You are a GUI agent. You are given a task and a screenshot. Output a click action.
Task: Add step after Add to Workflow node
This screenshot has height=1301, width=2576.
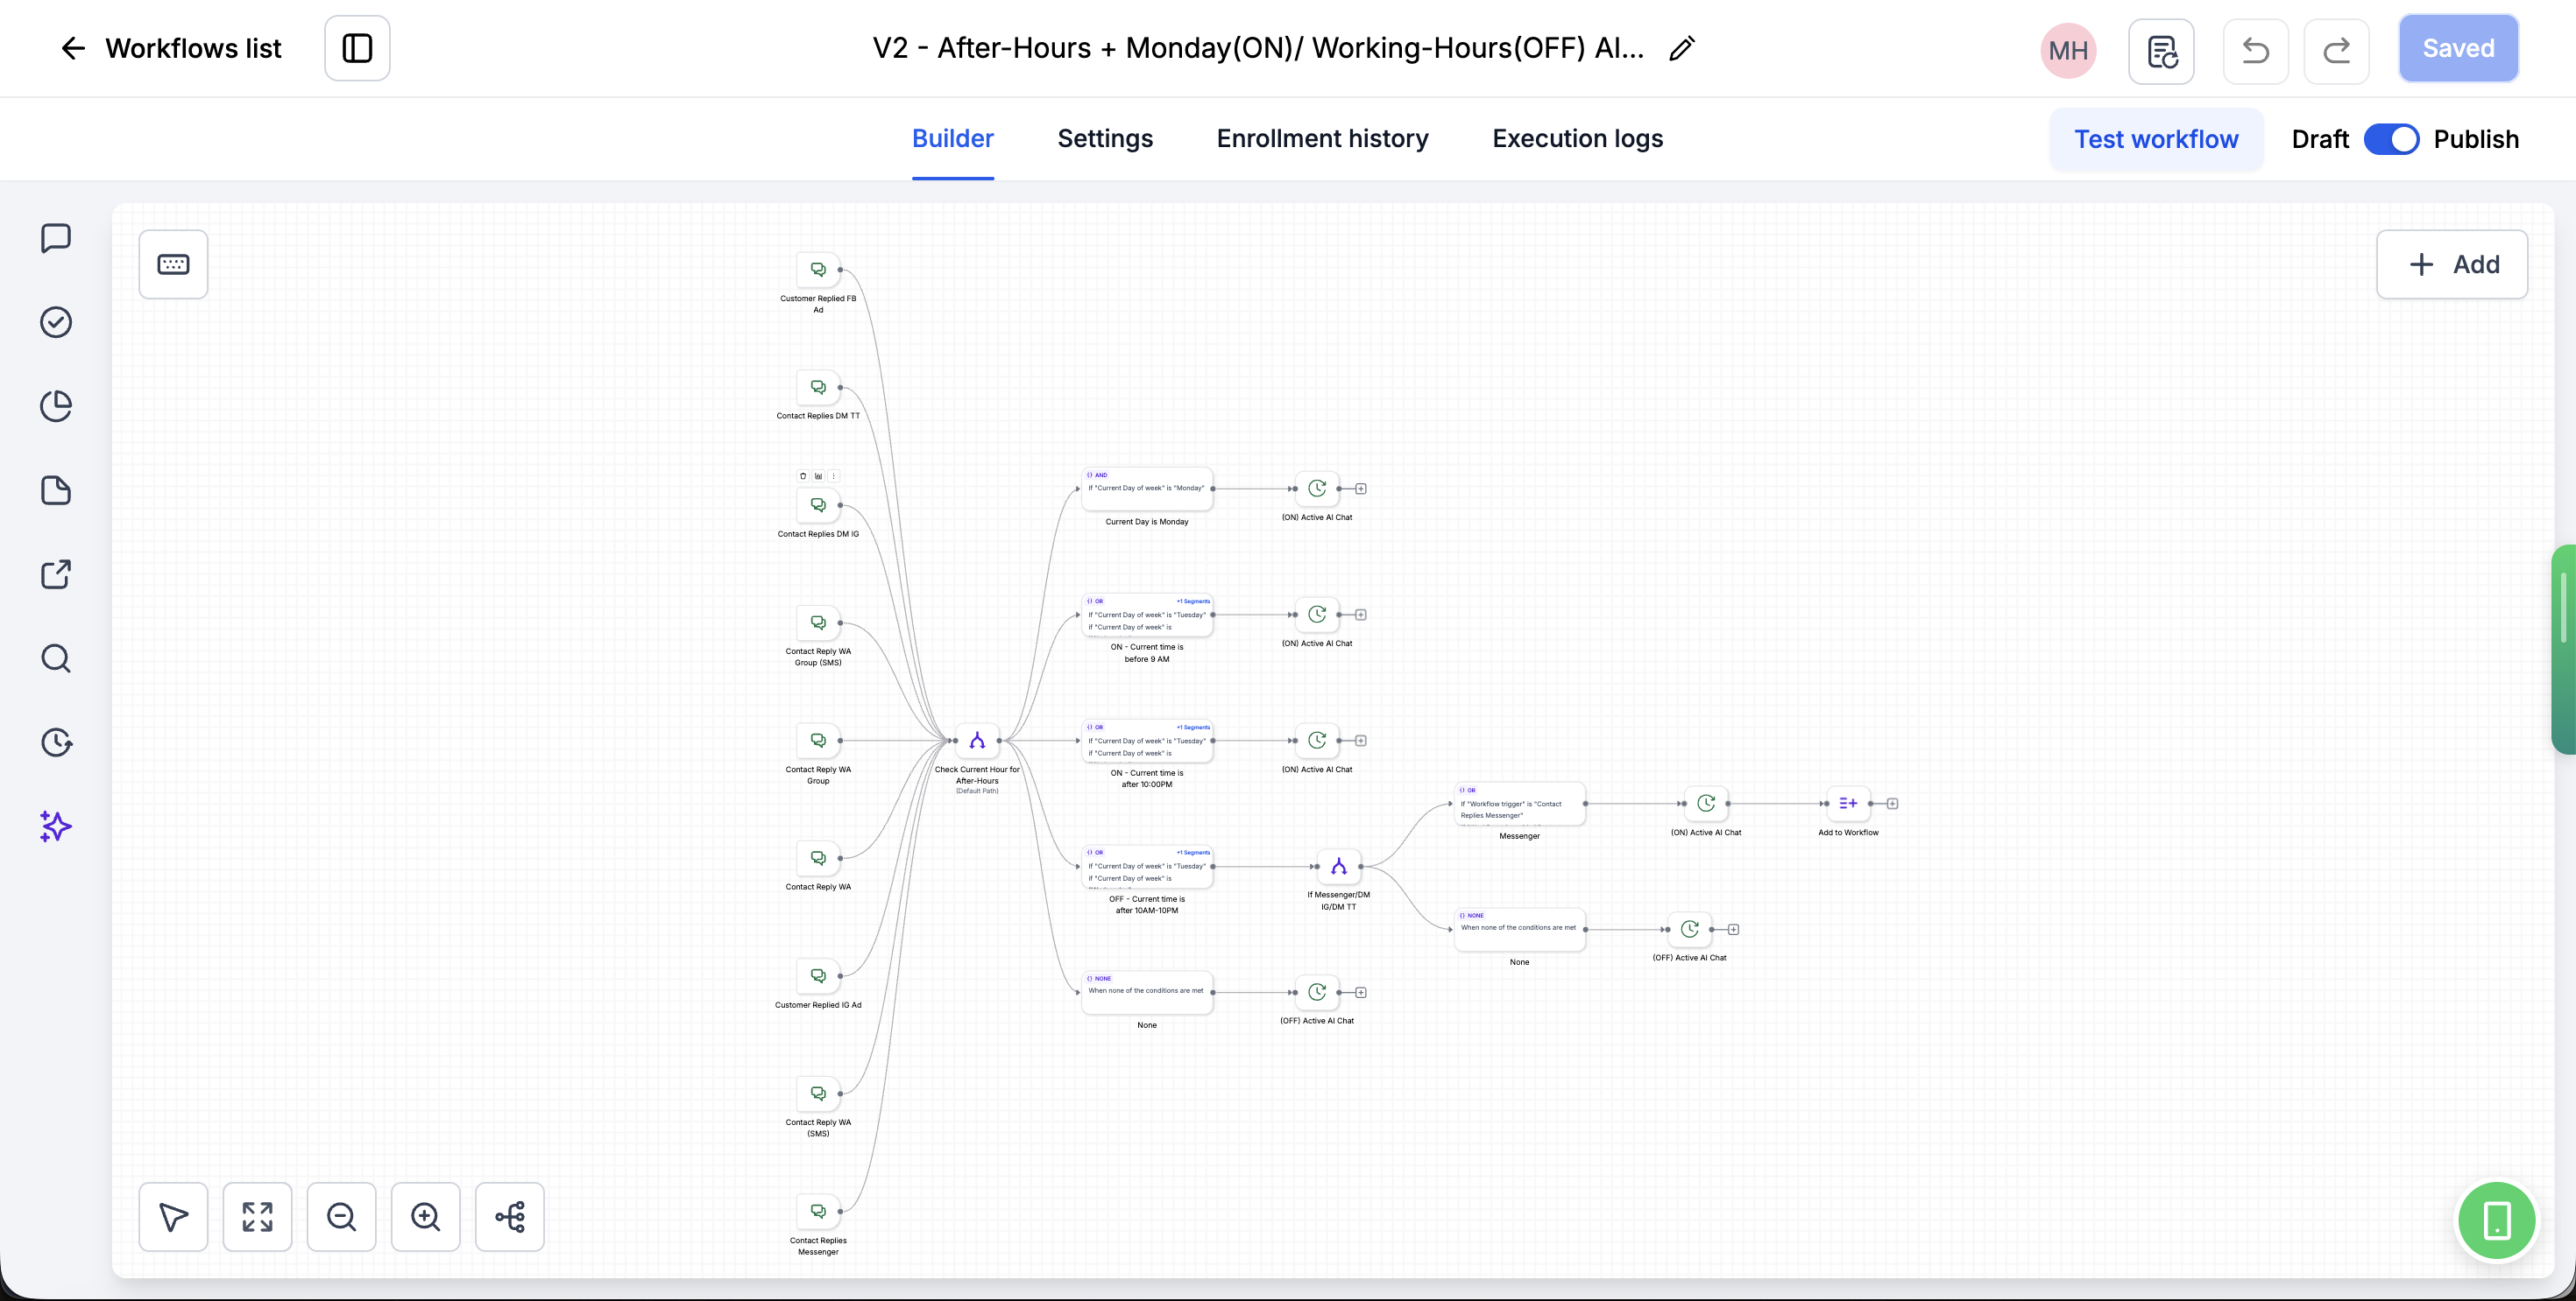pyautogui.click(x=1892, y=804)
